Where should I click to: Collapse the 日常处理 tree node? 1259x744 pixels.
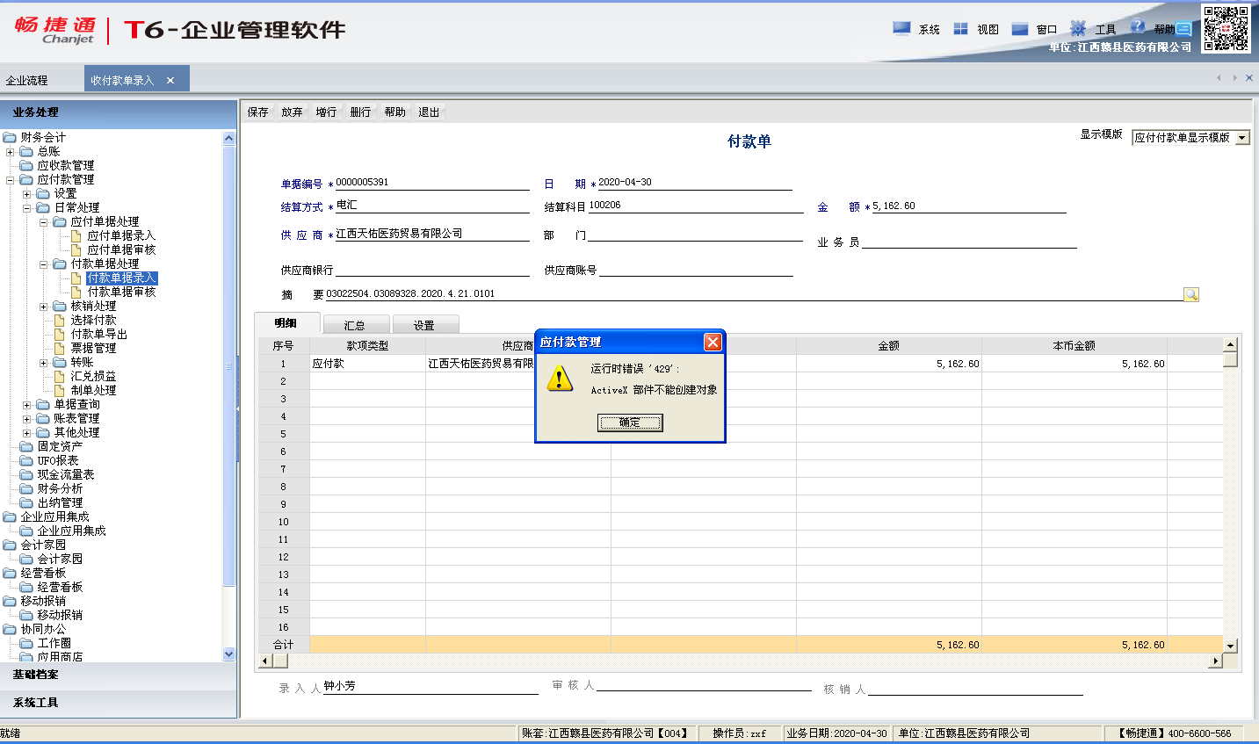(x=26, y=208)
